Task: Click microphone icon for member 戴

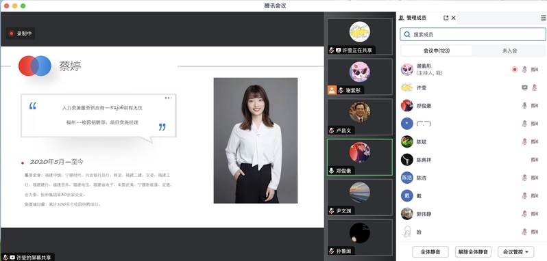Action: pyautogui.click(x=524, y=196)
